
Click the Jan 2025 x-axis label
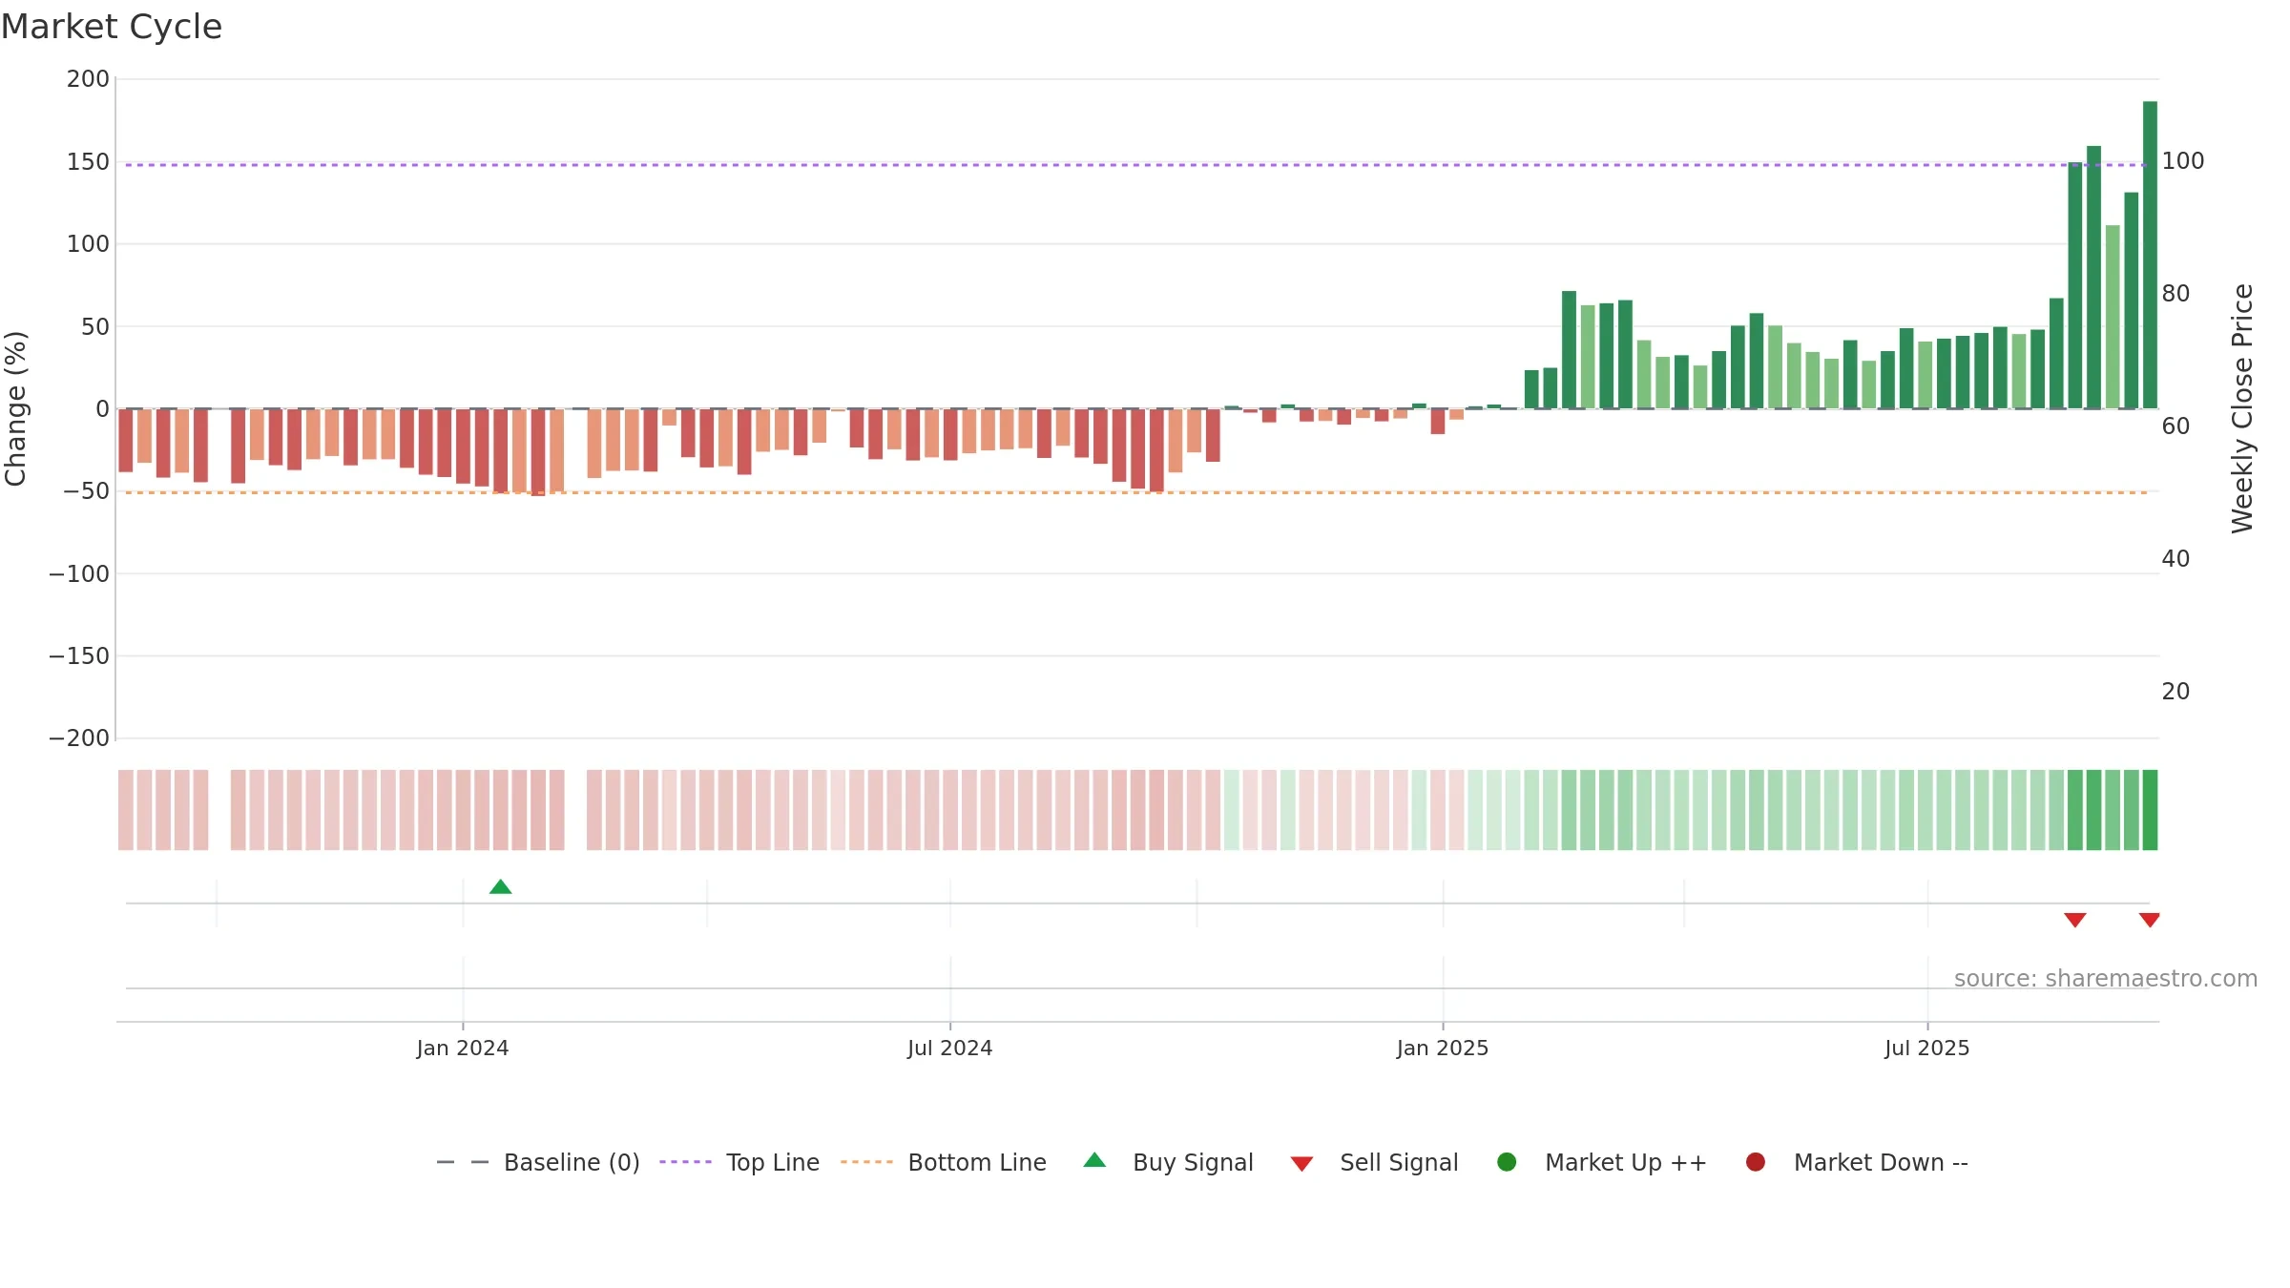[x=1443, y=1049]
